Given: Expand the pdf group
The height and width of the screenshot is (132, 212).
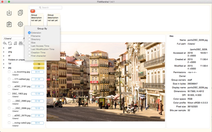Looking at the screenshot, I should tap(4, 48).
